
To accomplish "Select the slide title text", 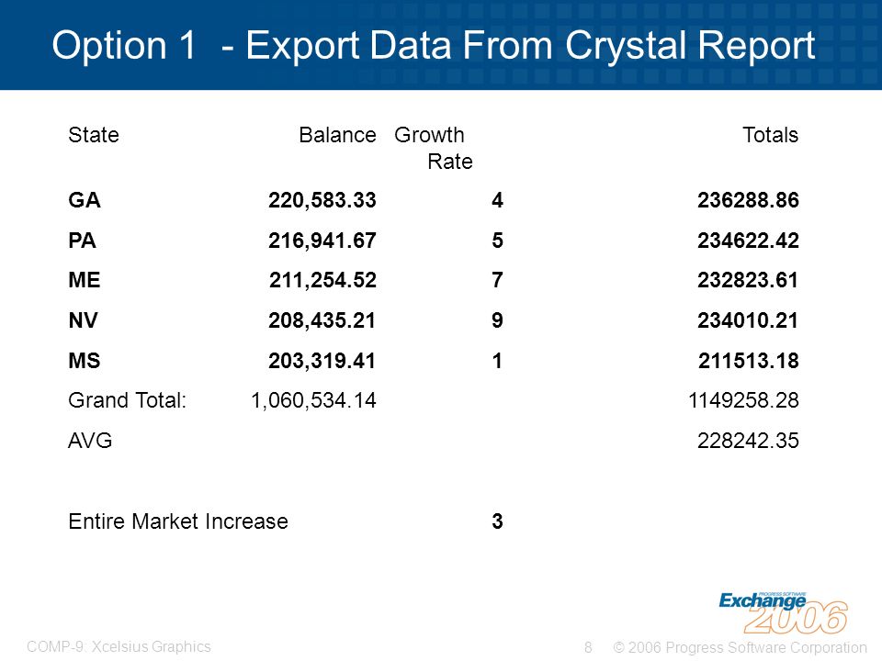I will click(433, 46).
